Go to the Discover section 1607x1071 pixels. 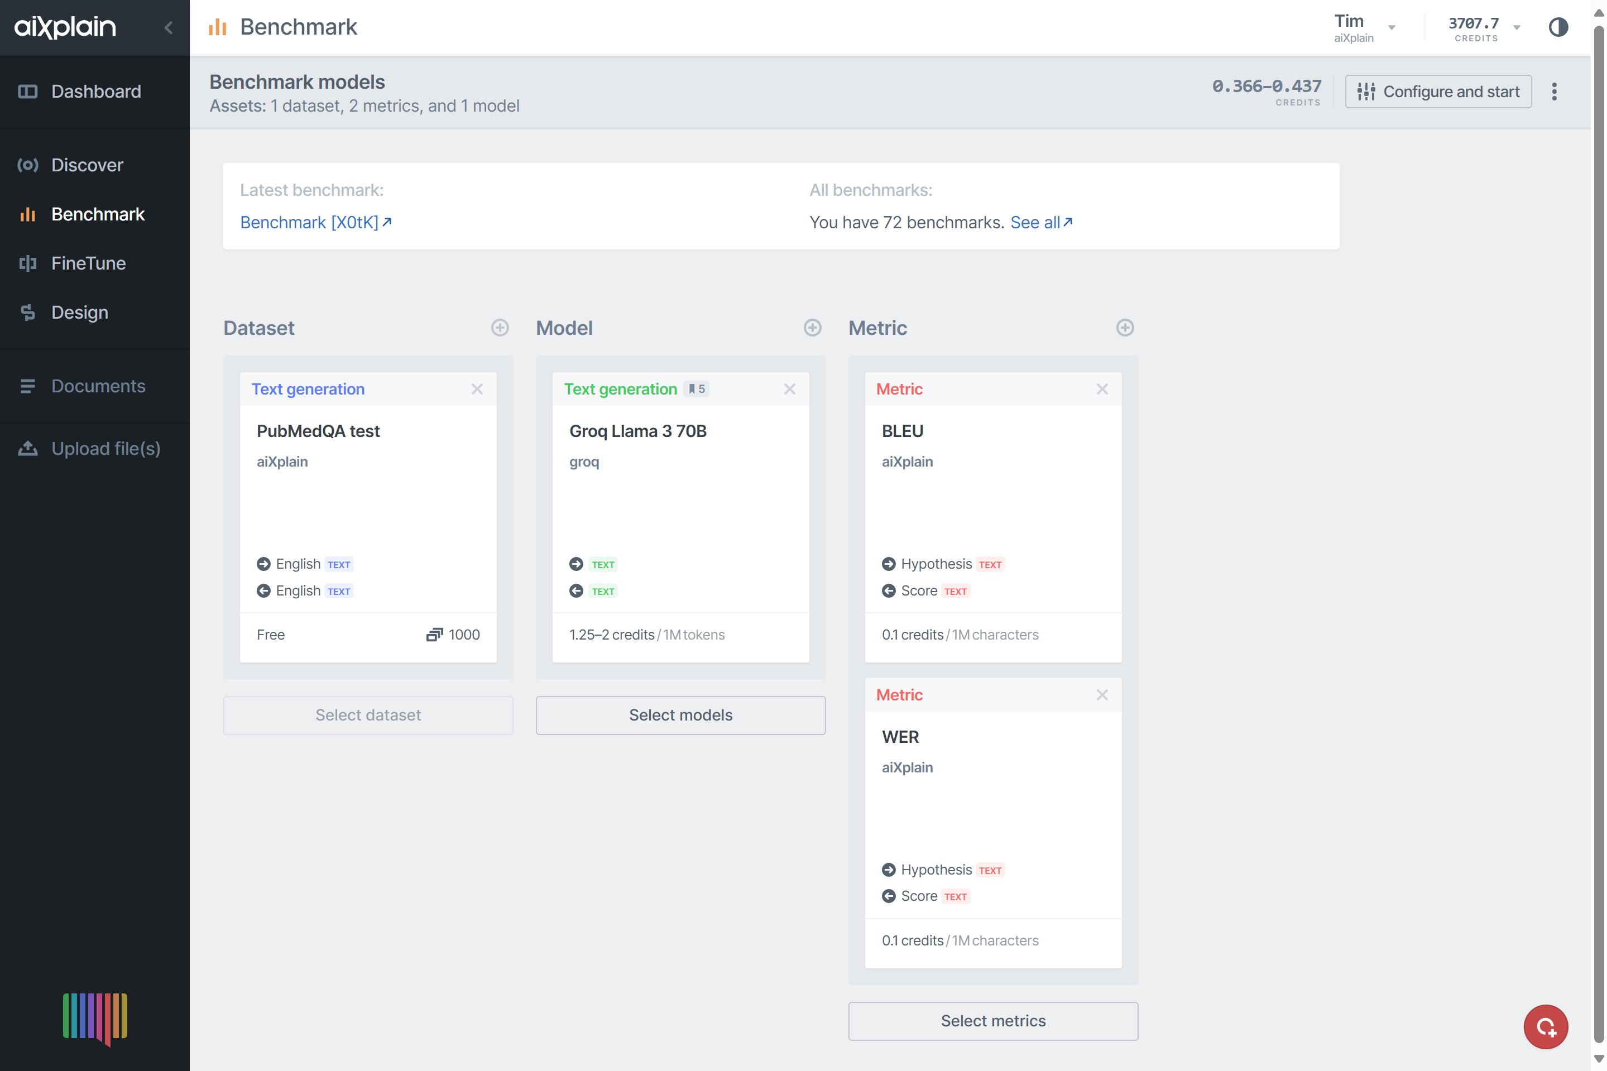pos(95,165)
